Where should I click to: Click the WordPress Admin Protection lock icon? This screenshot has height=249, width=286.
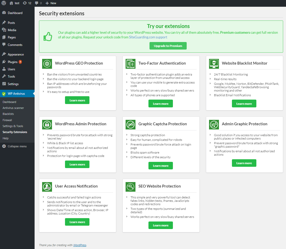(x=47, y=124)
